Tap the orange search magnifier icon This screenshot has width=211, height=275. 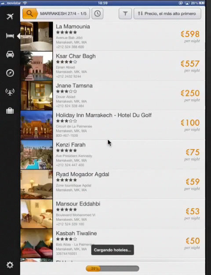pyautogui.click(x=30, y=14)
